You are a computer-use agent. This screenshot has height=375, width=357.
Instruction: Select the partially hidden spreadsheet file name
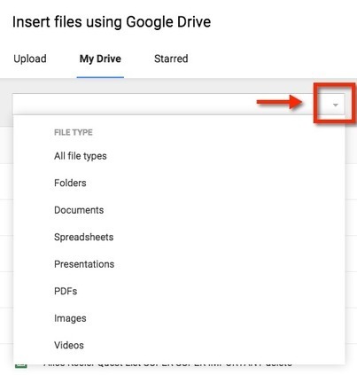tap(167, 364)
